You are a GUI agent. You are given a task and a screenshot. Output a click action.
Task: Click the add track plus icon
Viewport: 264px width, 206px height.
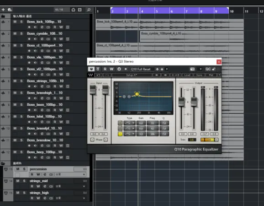[3, 10]
